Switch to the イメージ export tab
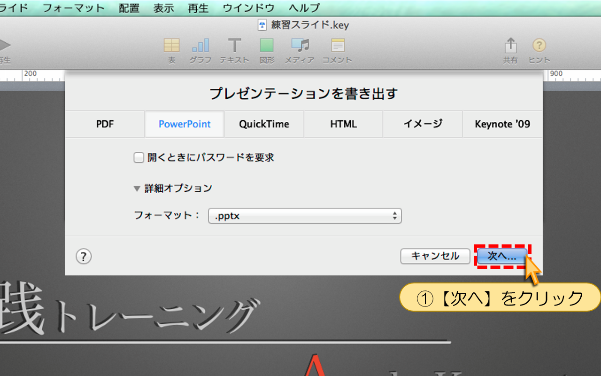This screenshot has width=601, height=376. 423,124
